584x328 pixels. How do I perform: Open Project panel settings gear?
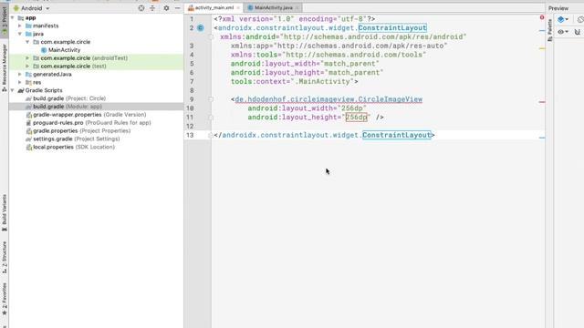coord(166,8)
